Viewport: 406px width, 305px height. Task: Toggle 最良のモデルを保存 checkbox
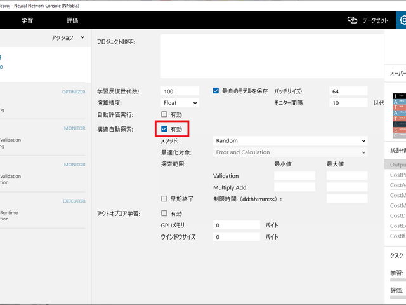point(216,91)
